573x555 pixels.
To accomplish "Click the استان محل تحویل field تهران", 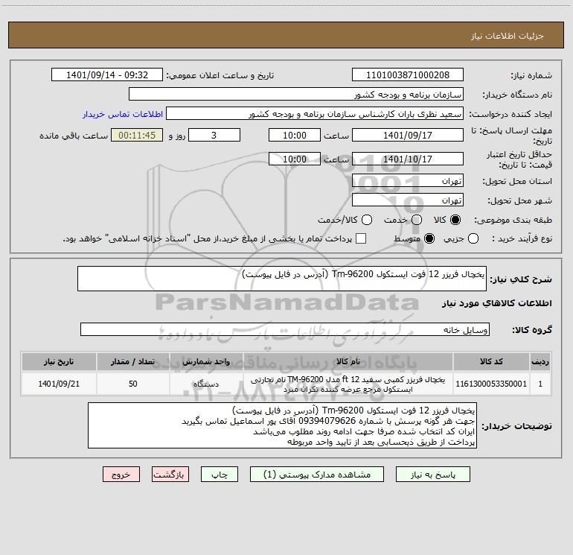I will [x=408, y=180].
